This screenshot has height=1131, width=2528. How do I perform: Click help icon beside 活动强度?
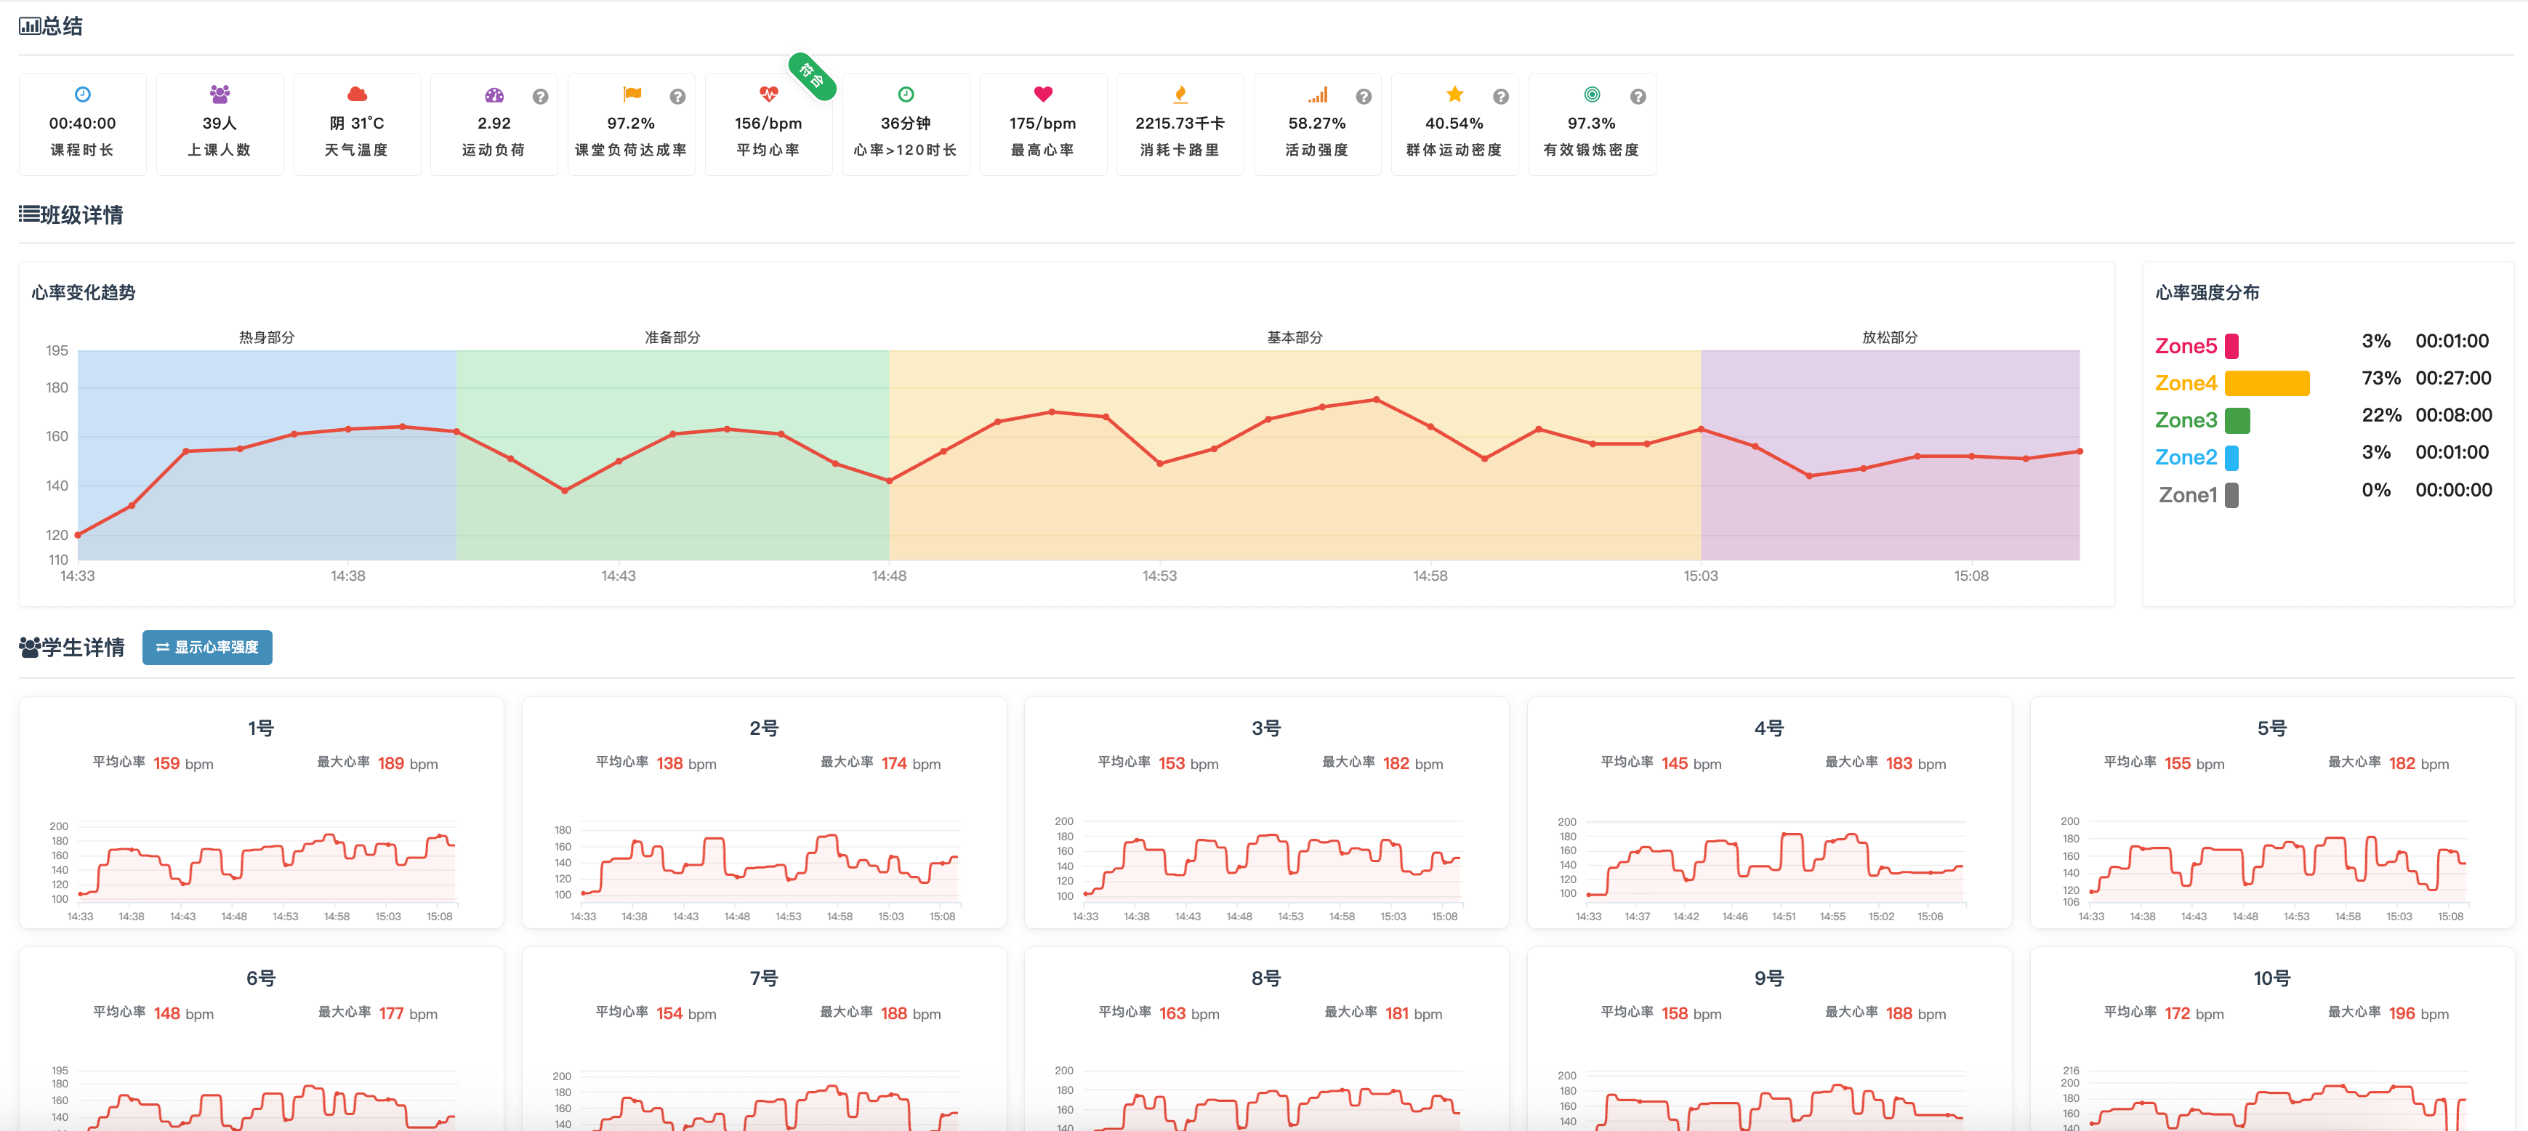(x=1363, y=96)
